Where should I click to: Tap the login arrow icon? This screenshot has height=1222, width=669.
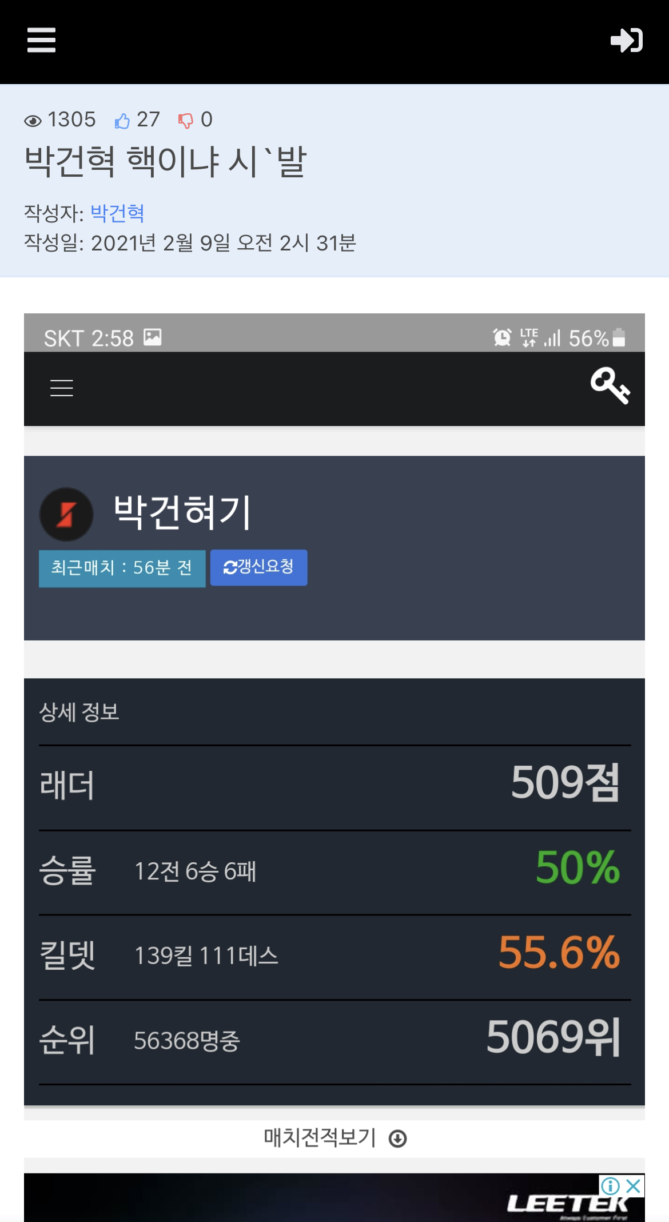627,40
